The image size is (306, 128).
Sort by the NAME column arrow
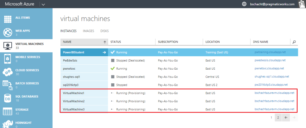(x=105, y=42)
